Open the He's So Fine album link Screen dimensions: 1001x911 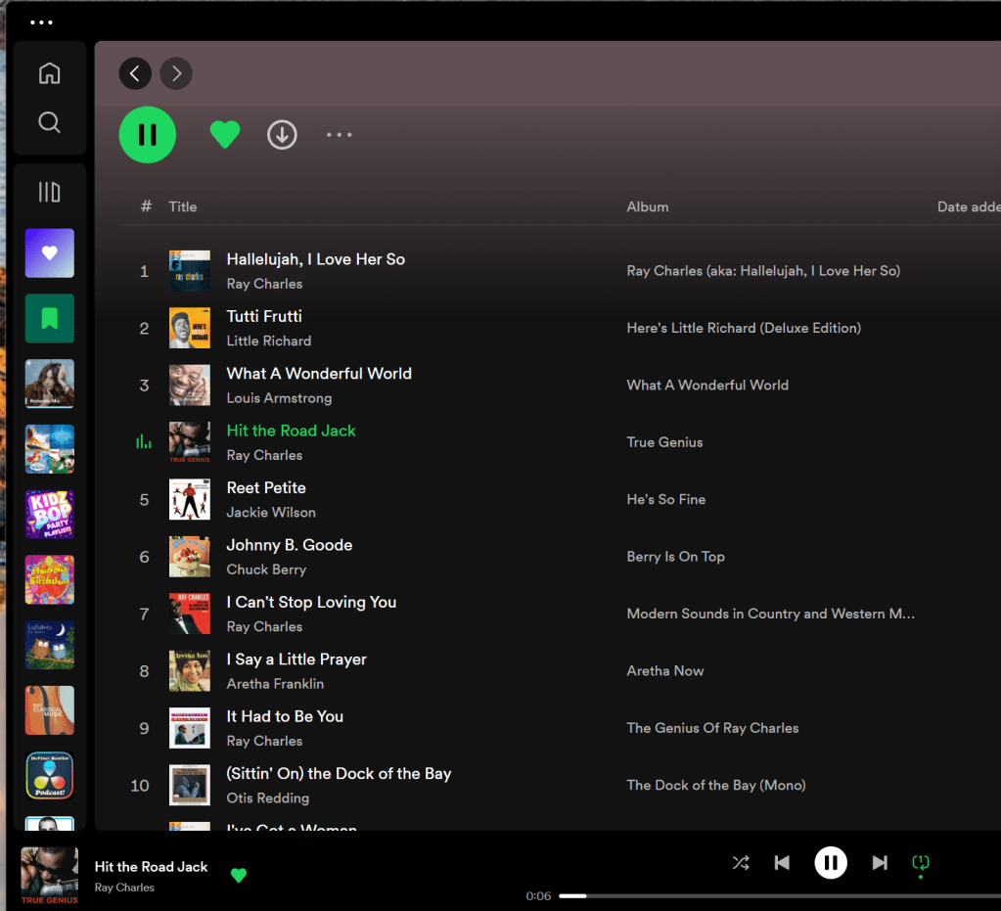tap(665, 499)
